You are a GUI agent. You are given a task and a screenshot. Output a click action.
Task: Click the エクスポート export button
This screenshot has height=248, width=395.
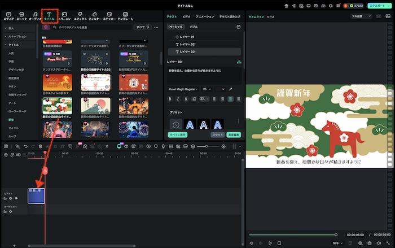click(379, 6)
